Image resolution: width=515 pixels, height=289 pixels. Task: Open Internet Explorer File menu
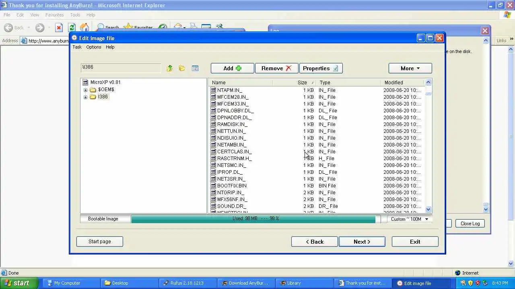click(x=7, y=15)
